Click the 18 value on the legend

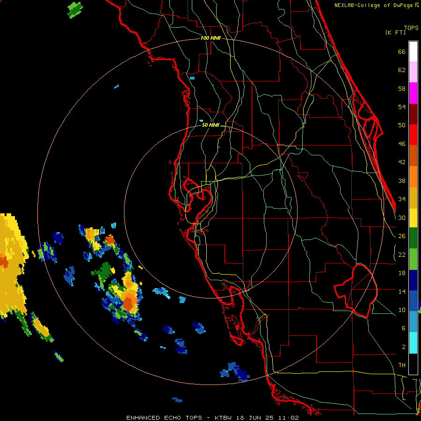pos(402,273)
